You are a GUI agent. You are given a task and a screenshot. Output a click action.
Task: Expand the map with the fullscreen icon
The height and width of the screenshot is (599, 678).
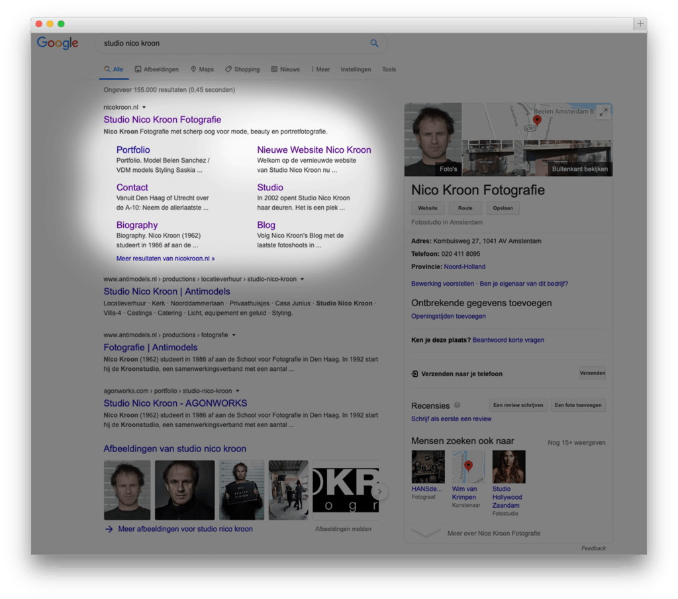pyautogui.click(x=603, y=112)
